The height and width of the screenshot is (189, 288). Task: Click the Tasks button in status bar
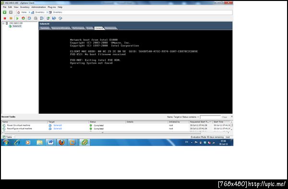coord(8,137)
